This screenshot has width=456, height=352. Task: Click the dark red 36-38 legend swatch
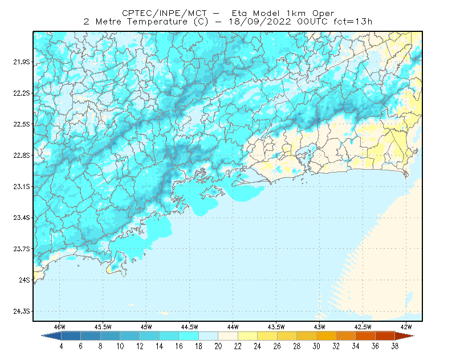pos(385,336)
